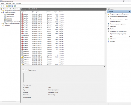Screen dimensions: 131x105
Task: Click the Forward arrow toolbar icon
Action: click(x=4, y=6)
